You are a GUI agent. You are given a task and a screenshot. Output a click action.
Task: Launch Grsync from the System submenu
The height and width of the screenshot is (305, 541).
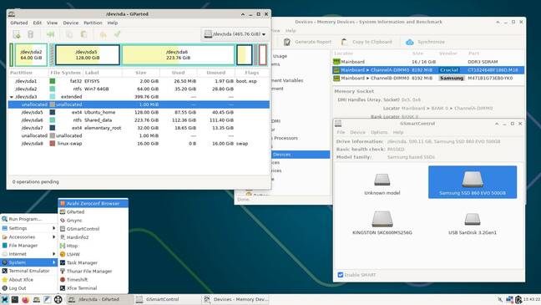coord(94,221)
